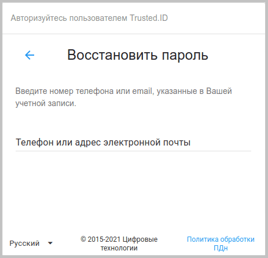Follow the personal data processing policy link
Viewport: 268px width, 258px height.
click(221, 244)
